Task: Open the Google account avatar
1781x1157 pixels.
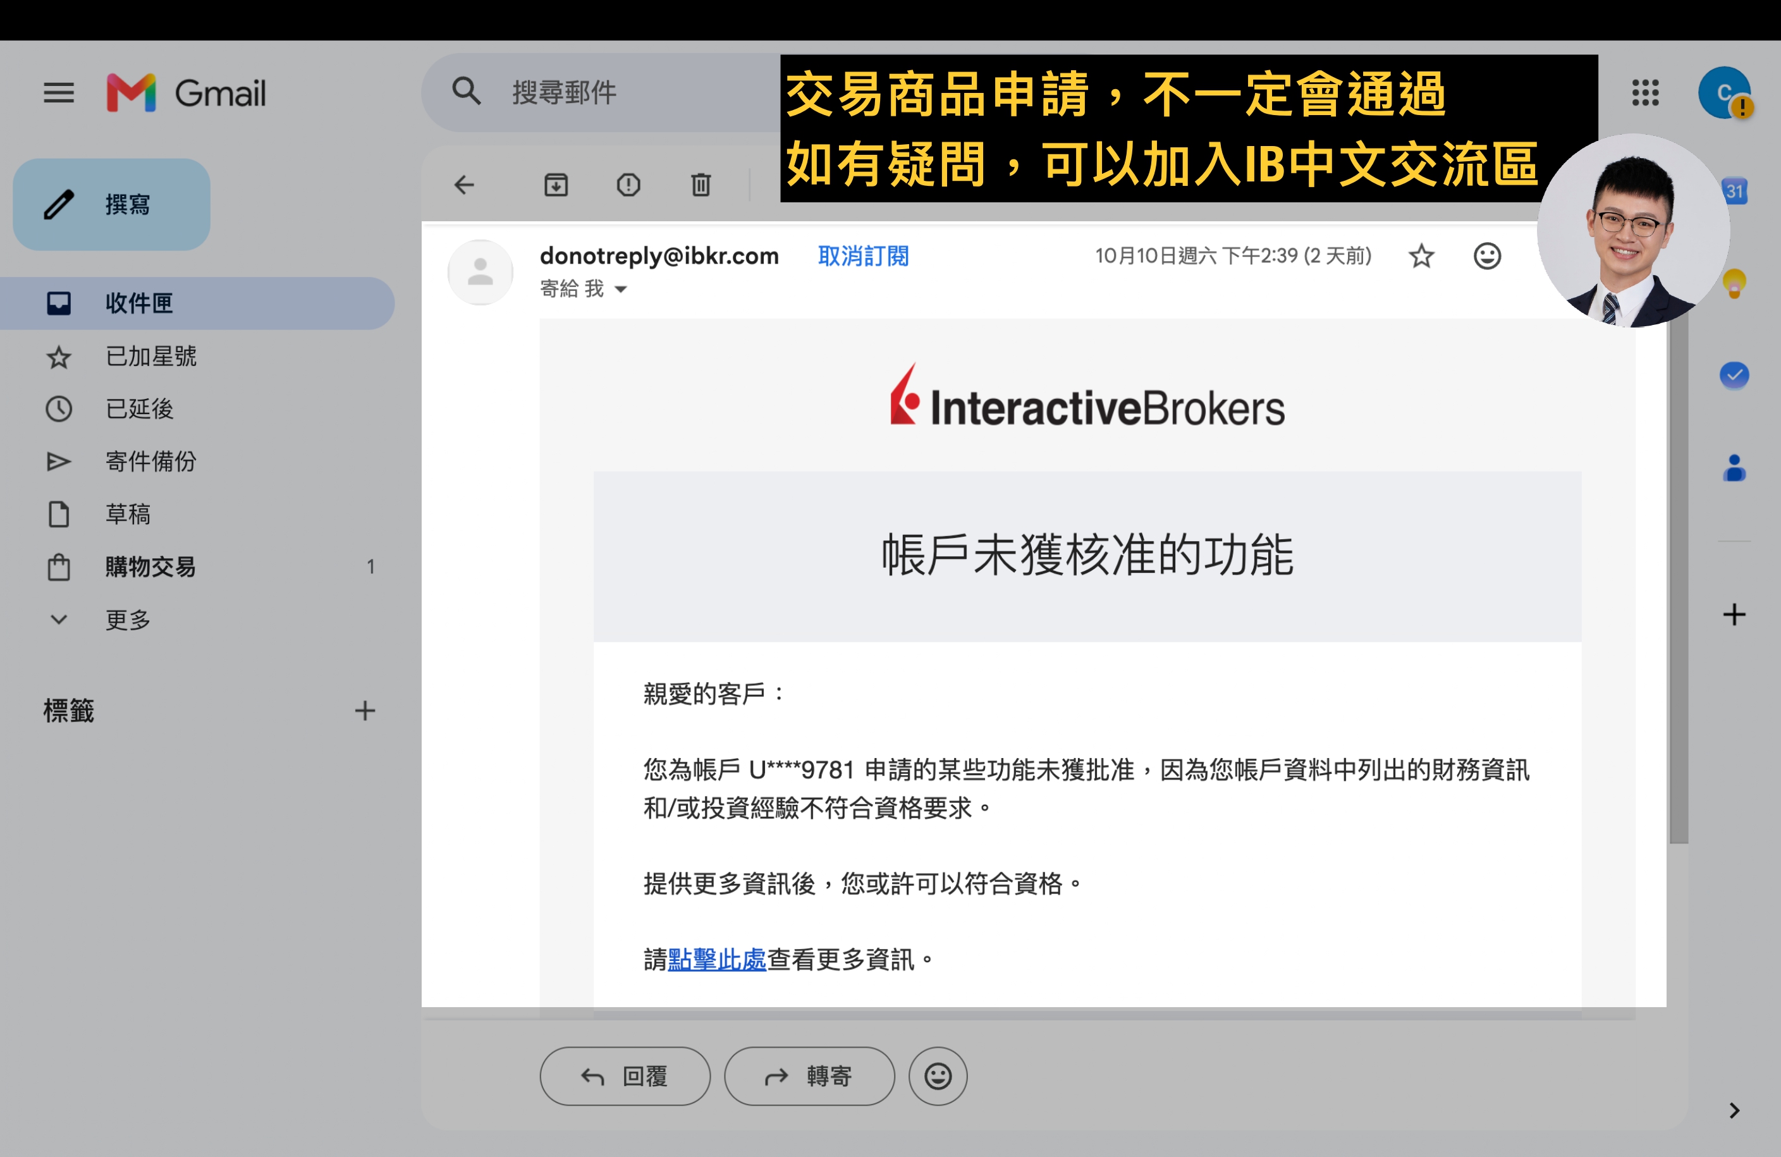Action: pos(1723,93)
